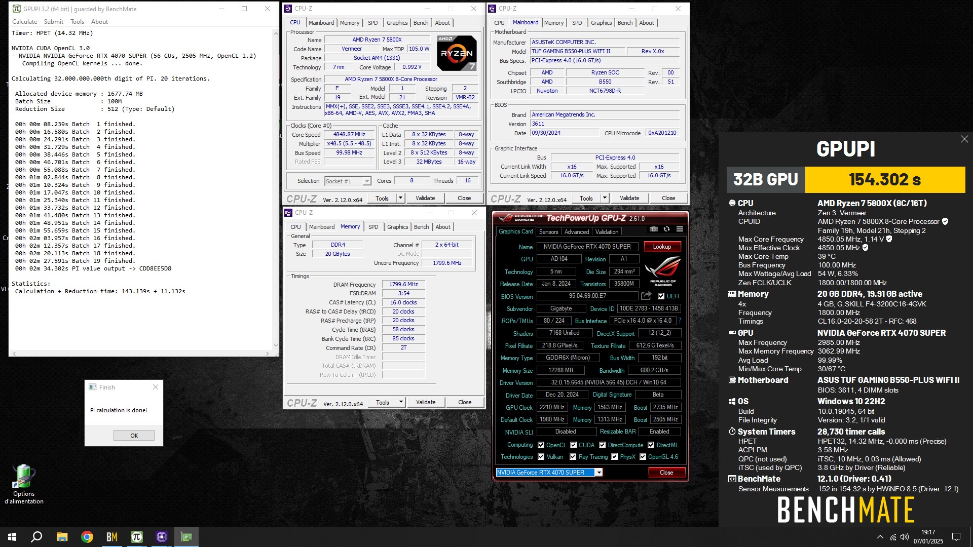The width and height of the screenshot is (973, 547).
Task: Open the notification center icon
Action: pos(956,537)
